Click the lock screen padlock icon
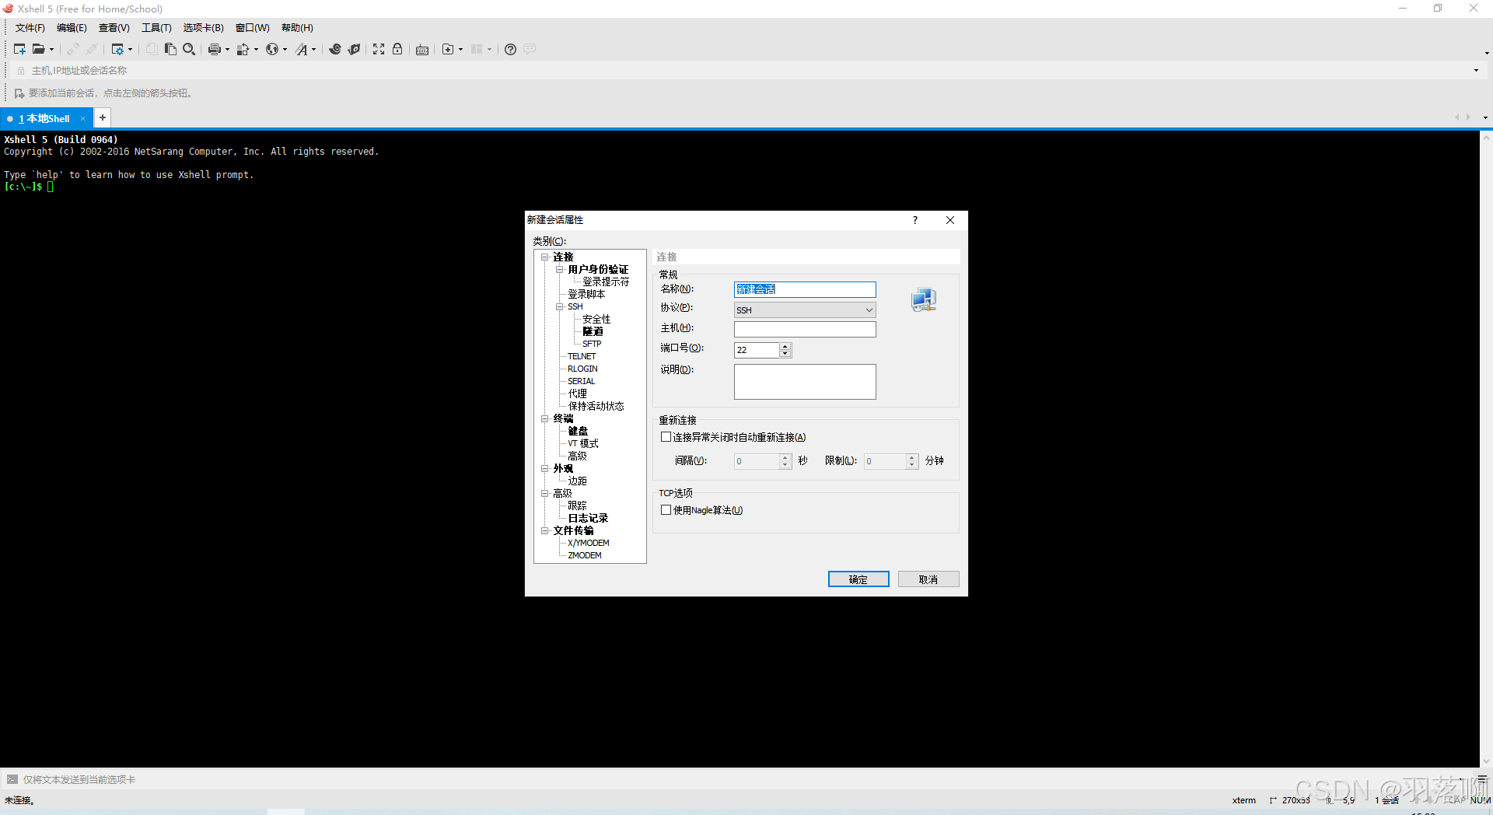The width and height of the screenshot is (1493, 815). [x=397, y=49]
